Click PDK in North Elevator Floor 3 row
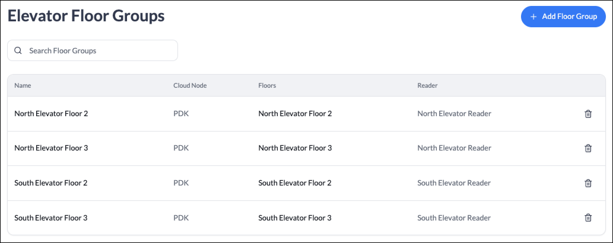This screenshot has width=613, height=243. tap(181, 148)
